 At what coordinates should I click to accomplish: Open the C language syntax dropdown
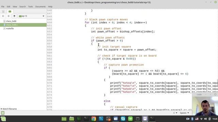[175, 113]
